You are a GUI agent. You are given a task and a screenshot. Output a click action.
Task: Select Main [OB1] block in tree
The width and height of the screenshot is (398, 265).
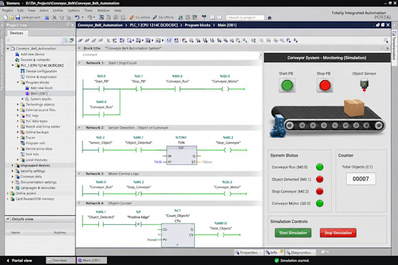(36, 94)
